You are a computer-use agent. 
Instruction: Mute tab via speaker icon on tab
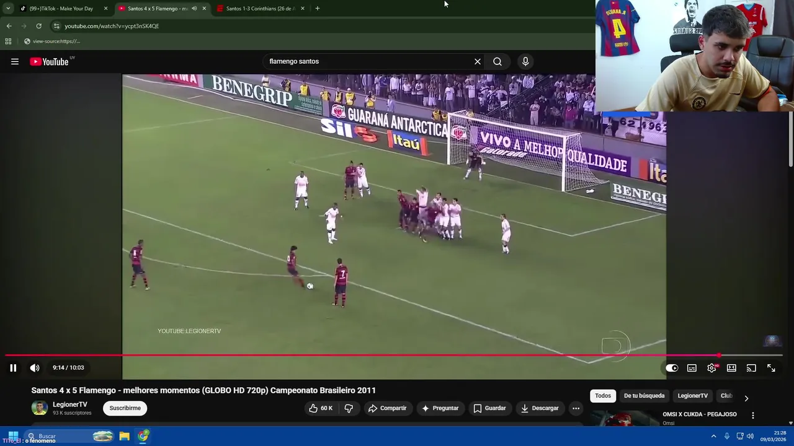pos(194,9)
